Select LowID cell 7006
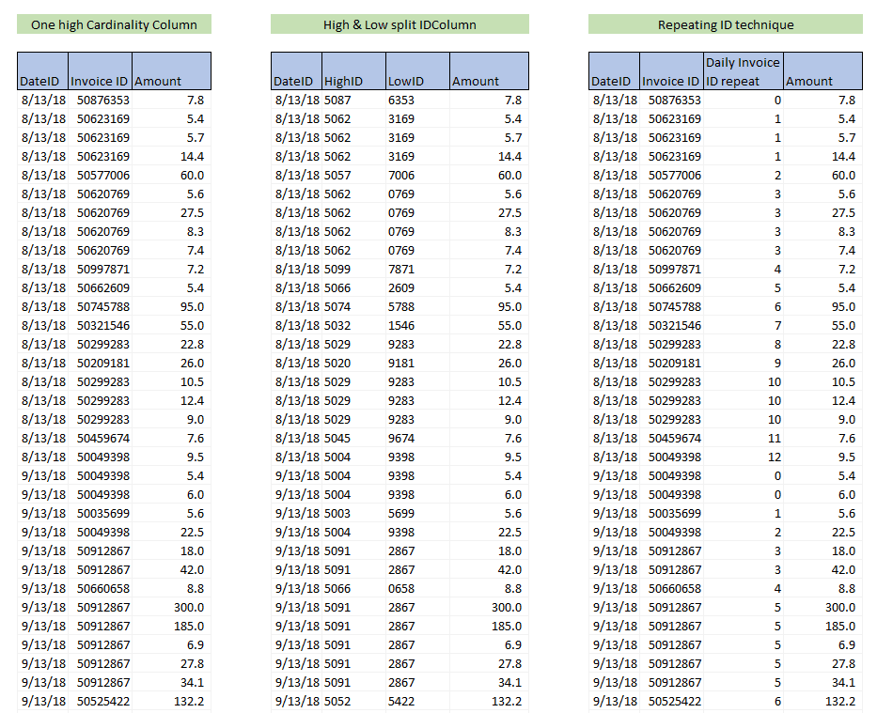Image resolution: width=893 pixels, height=713 pixels. click(x=417, y=176)
